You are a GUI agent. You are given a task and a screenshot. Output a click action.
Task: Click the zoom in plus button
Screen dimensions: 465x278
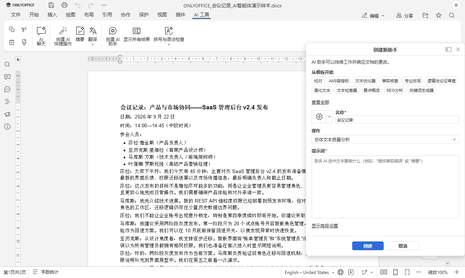tap(457, 272)
